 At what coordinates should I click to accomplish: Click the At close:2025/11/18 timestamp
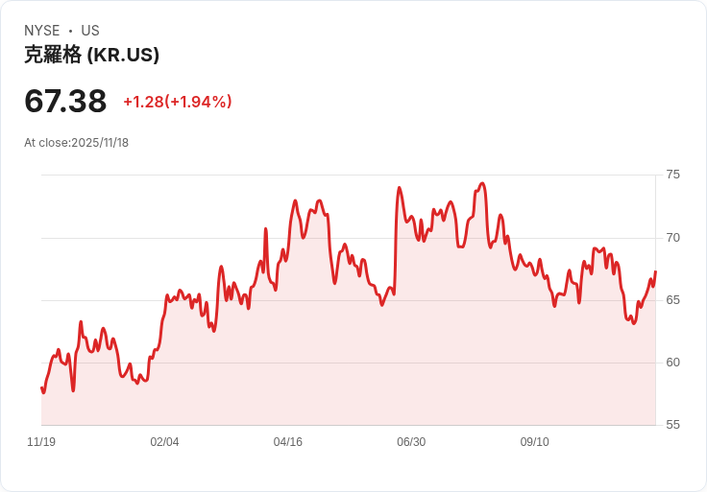click(x=76, y=143)
